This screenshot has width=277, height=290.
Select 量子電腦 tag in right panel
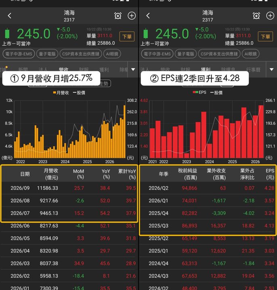pos(186,54)
